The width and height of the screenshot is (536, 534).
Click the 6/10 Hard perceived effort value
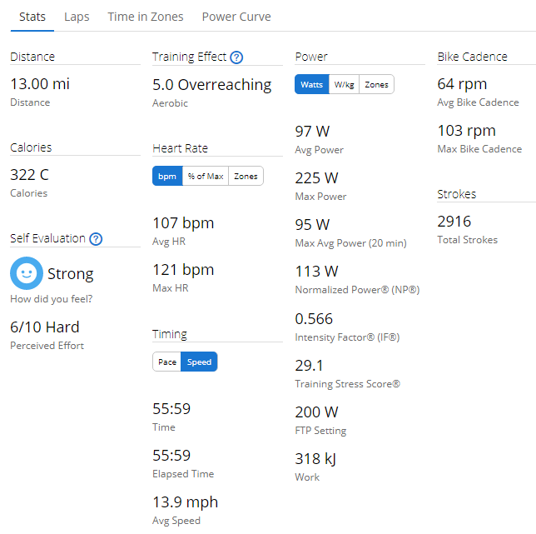45,327
